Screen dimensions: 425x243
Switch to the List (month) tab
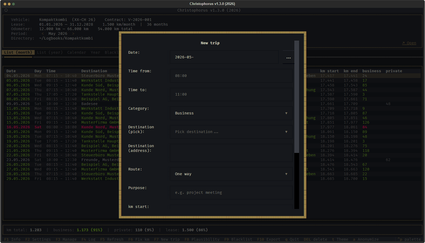18,52
